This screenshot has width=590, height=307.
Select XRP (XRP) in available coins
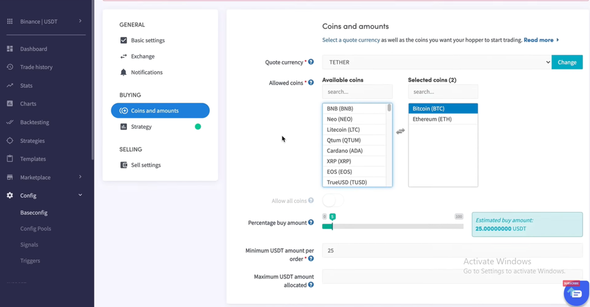pos(355,161)
